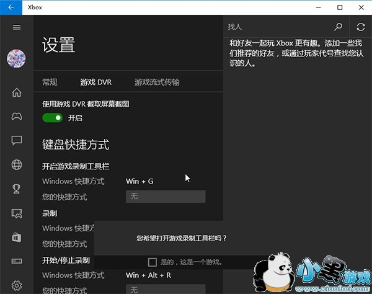Click the search magnifier icon
Viewport: 372px width, 294px height.
338,27
